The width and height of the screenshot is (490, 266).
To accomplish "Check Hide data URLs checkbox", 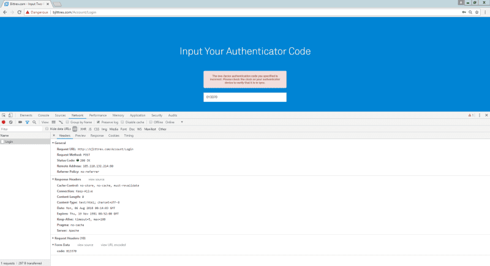I will (x=47, y=129).
